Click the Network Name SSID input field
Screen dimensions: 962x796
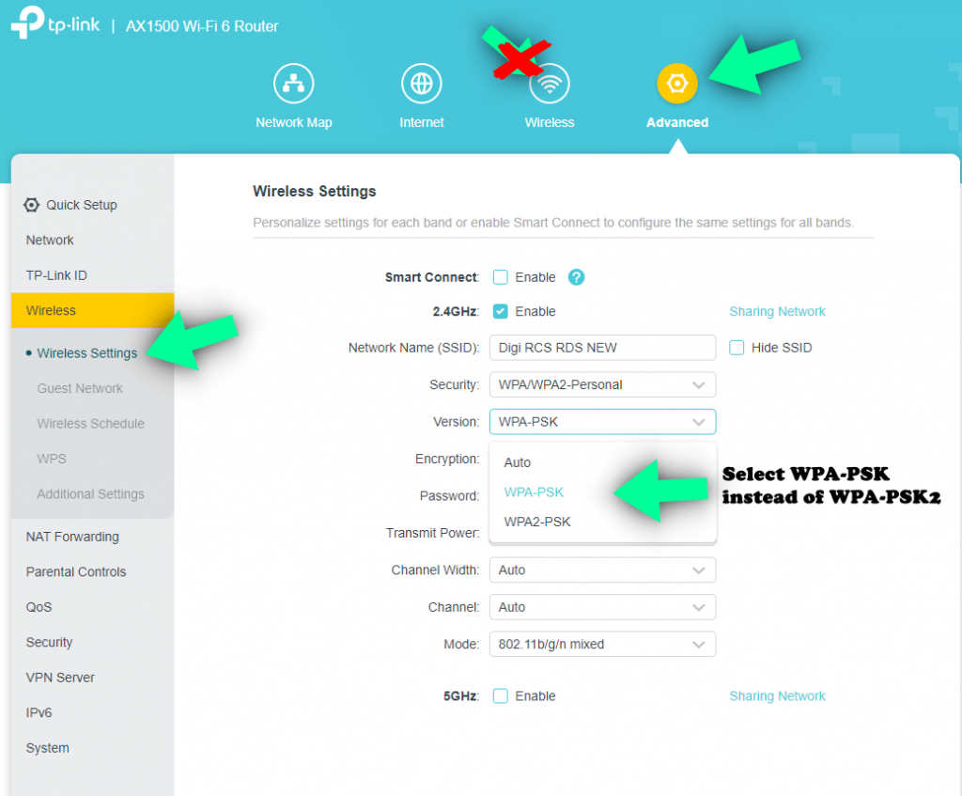coord(602,348)
